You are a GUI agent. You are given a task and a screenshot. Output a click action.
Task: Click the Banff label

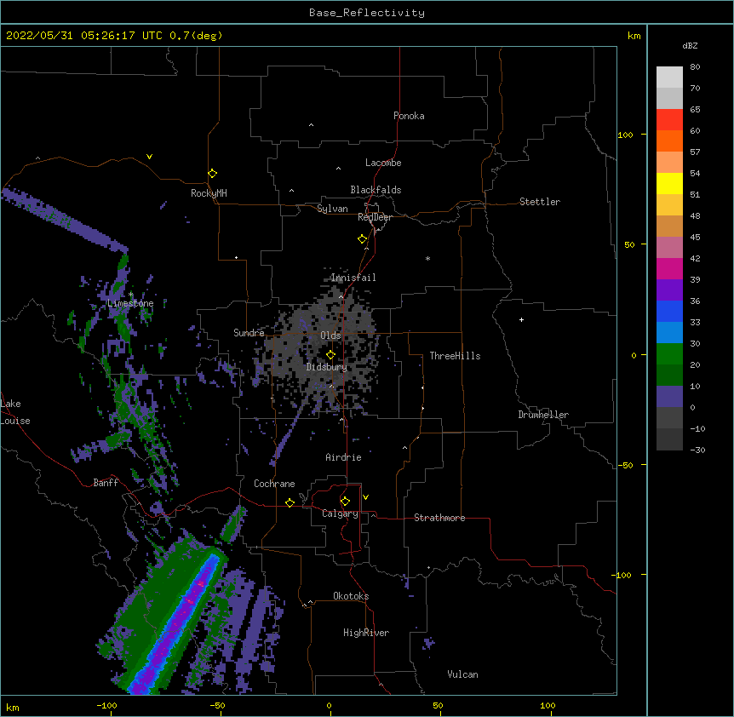(x=106, y=483)
